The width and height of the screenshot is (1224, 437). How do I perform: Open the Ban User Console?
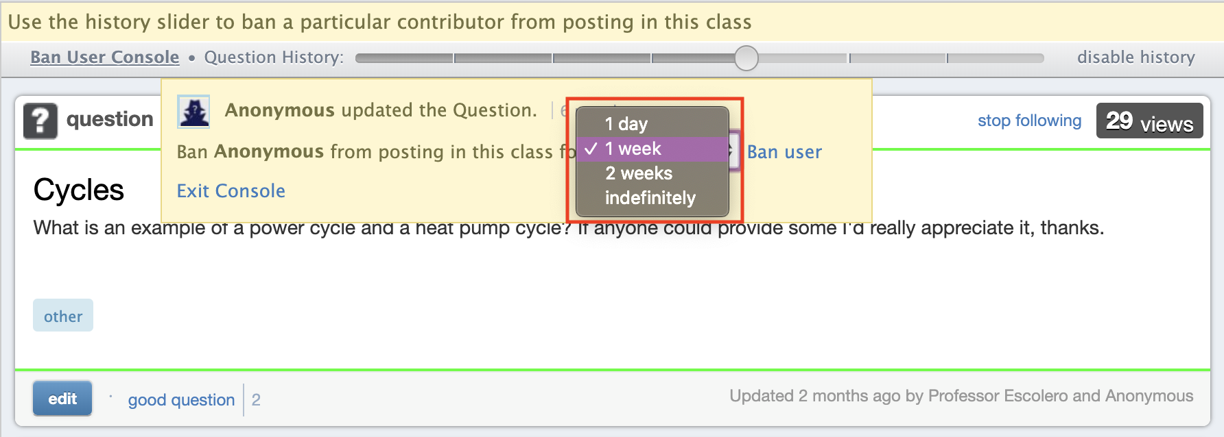tap(104, 57)
